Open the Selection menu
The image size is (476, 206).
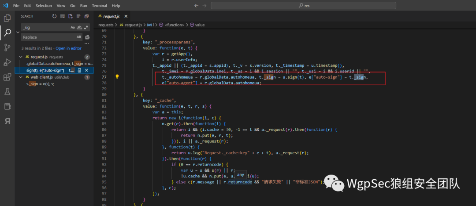[44, 6]
